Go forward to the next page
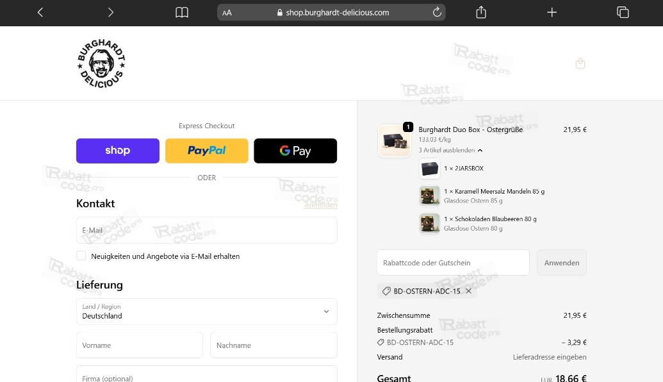 point(110,12)
